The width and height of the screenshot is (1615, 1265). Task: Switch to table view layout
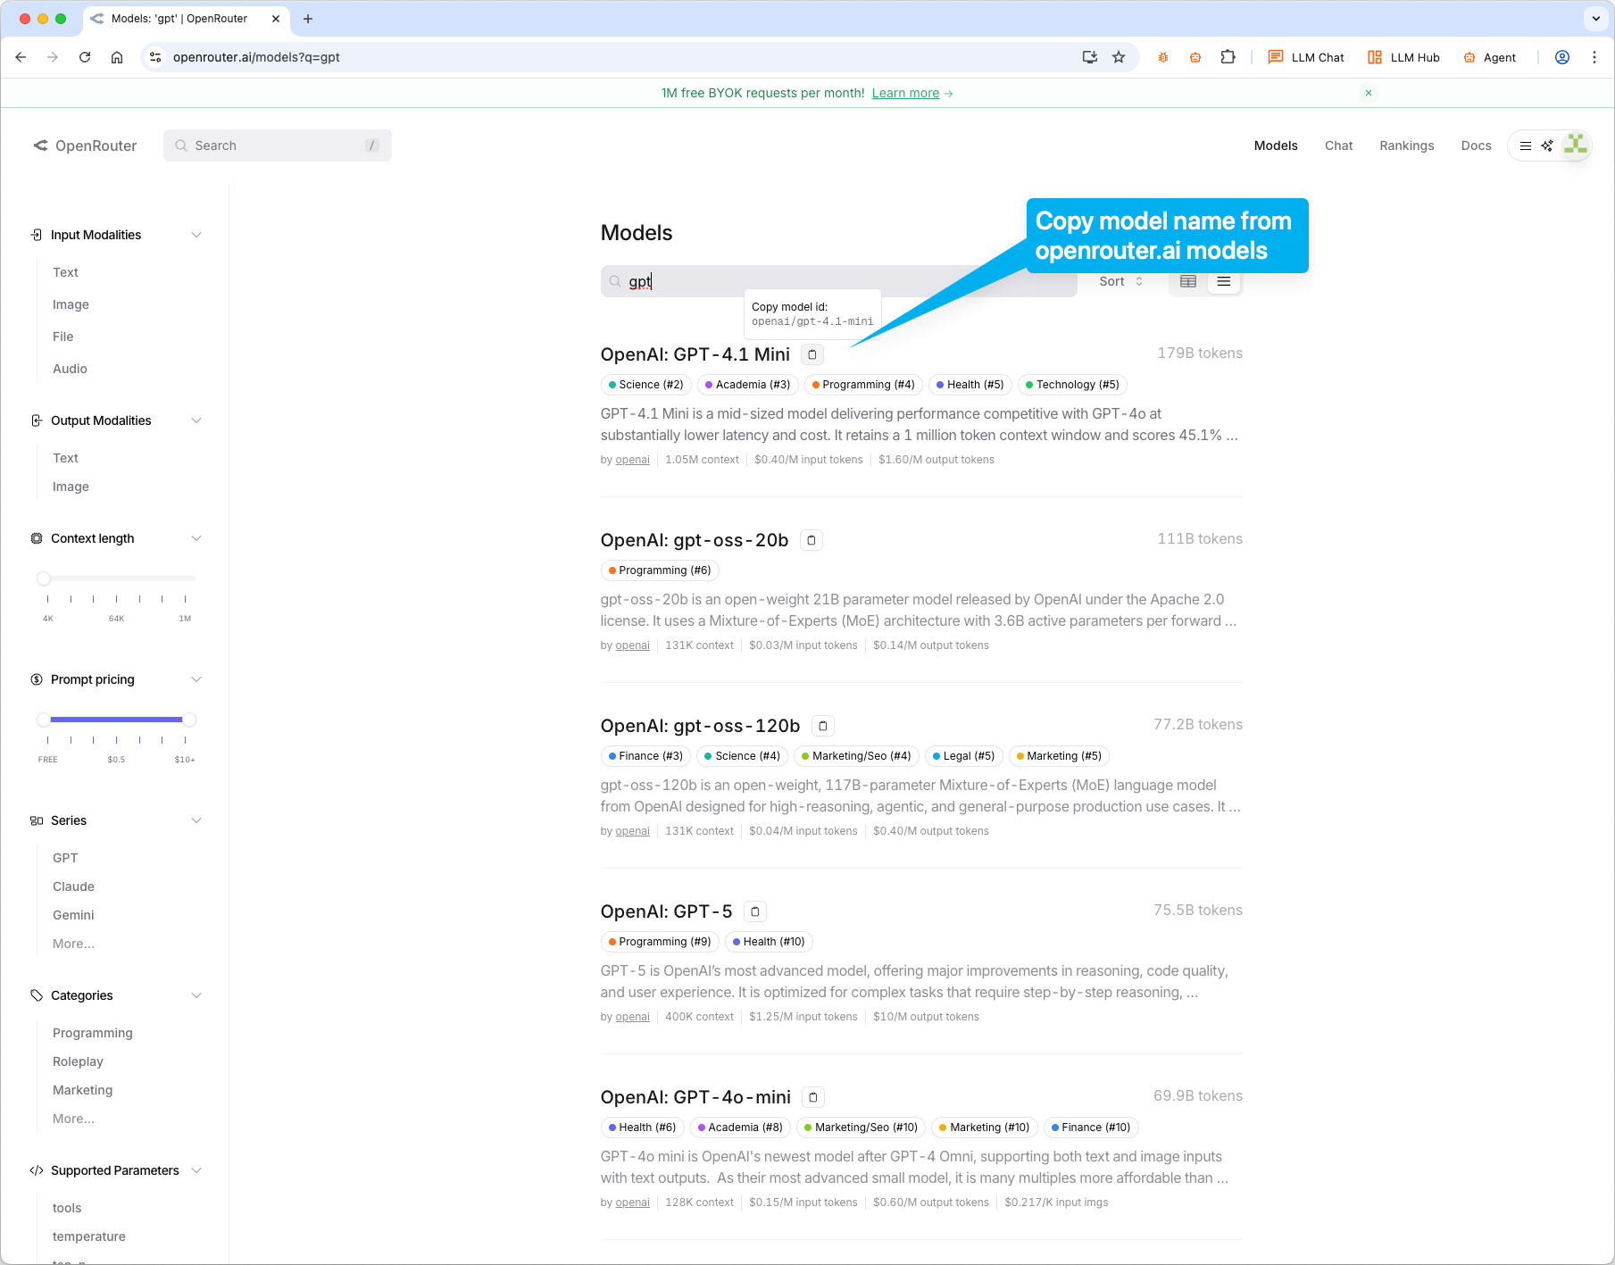[x=1187, y=281]
